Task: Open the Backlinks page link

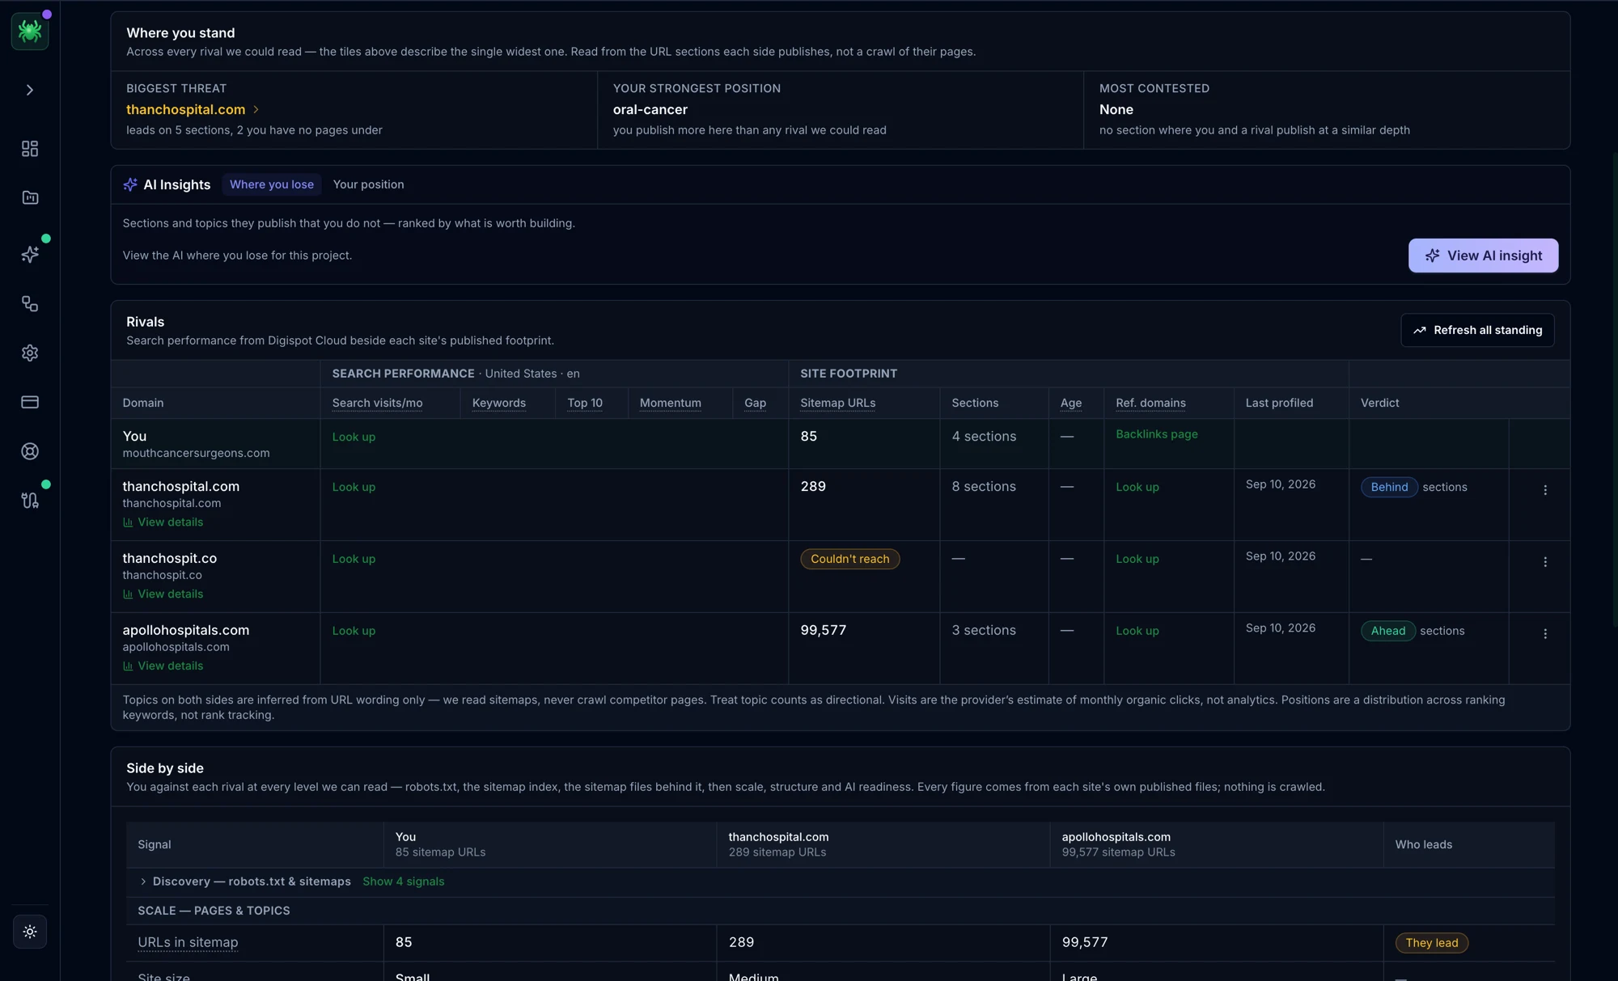Action: click(1156, 434)
